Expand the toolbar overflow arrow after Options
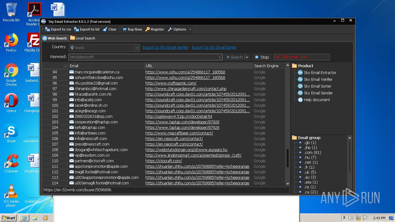The height and width of the screenshot is (222, 395). 190,30
